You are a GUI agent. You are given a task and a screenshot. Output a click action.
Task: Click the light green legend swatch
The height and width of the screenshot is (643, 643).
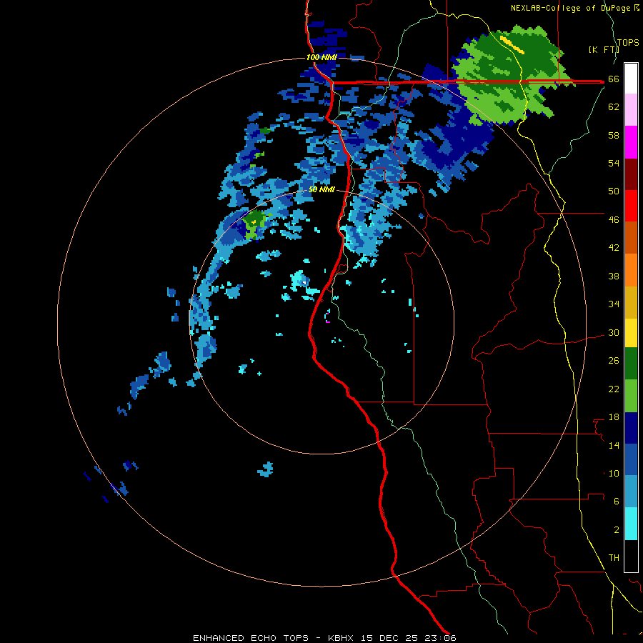click(631, 396)
